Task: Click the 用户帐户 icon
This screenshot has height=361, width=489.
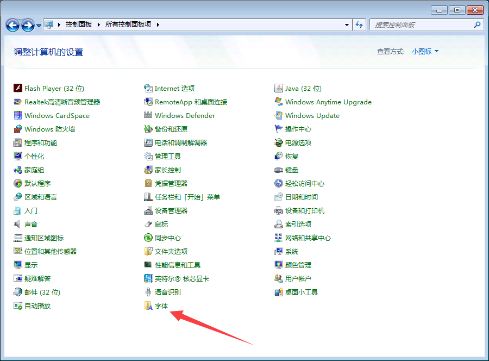Action: click(x=279, y=278)
